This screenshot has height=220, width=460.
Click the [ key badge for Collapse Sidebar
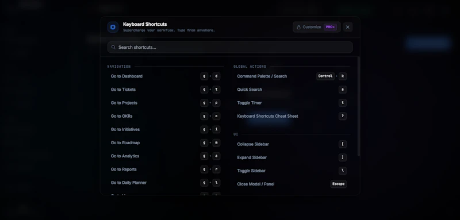coord(343,144)
